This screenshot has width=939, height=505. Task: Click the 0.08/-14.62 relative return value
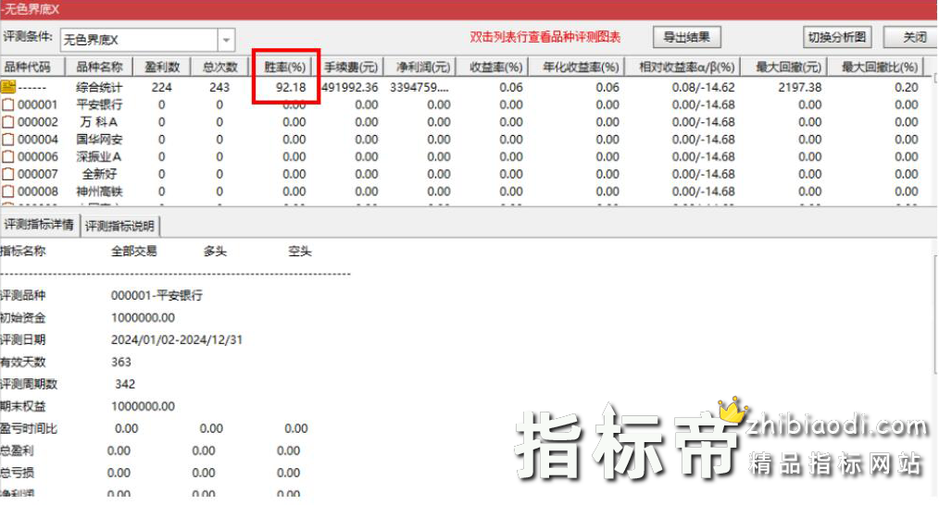coord(703,87)
